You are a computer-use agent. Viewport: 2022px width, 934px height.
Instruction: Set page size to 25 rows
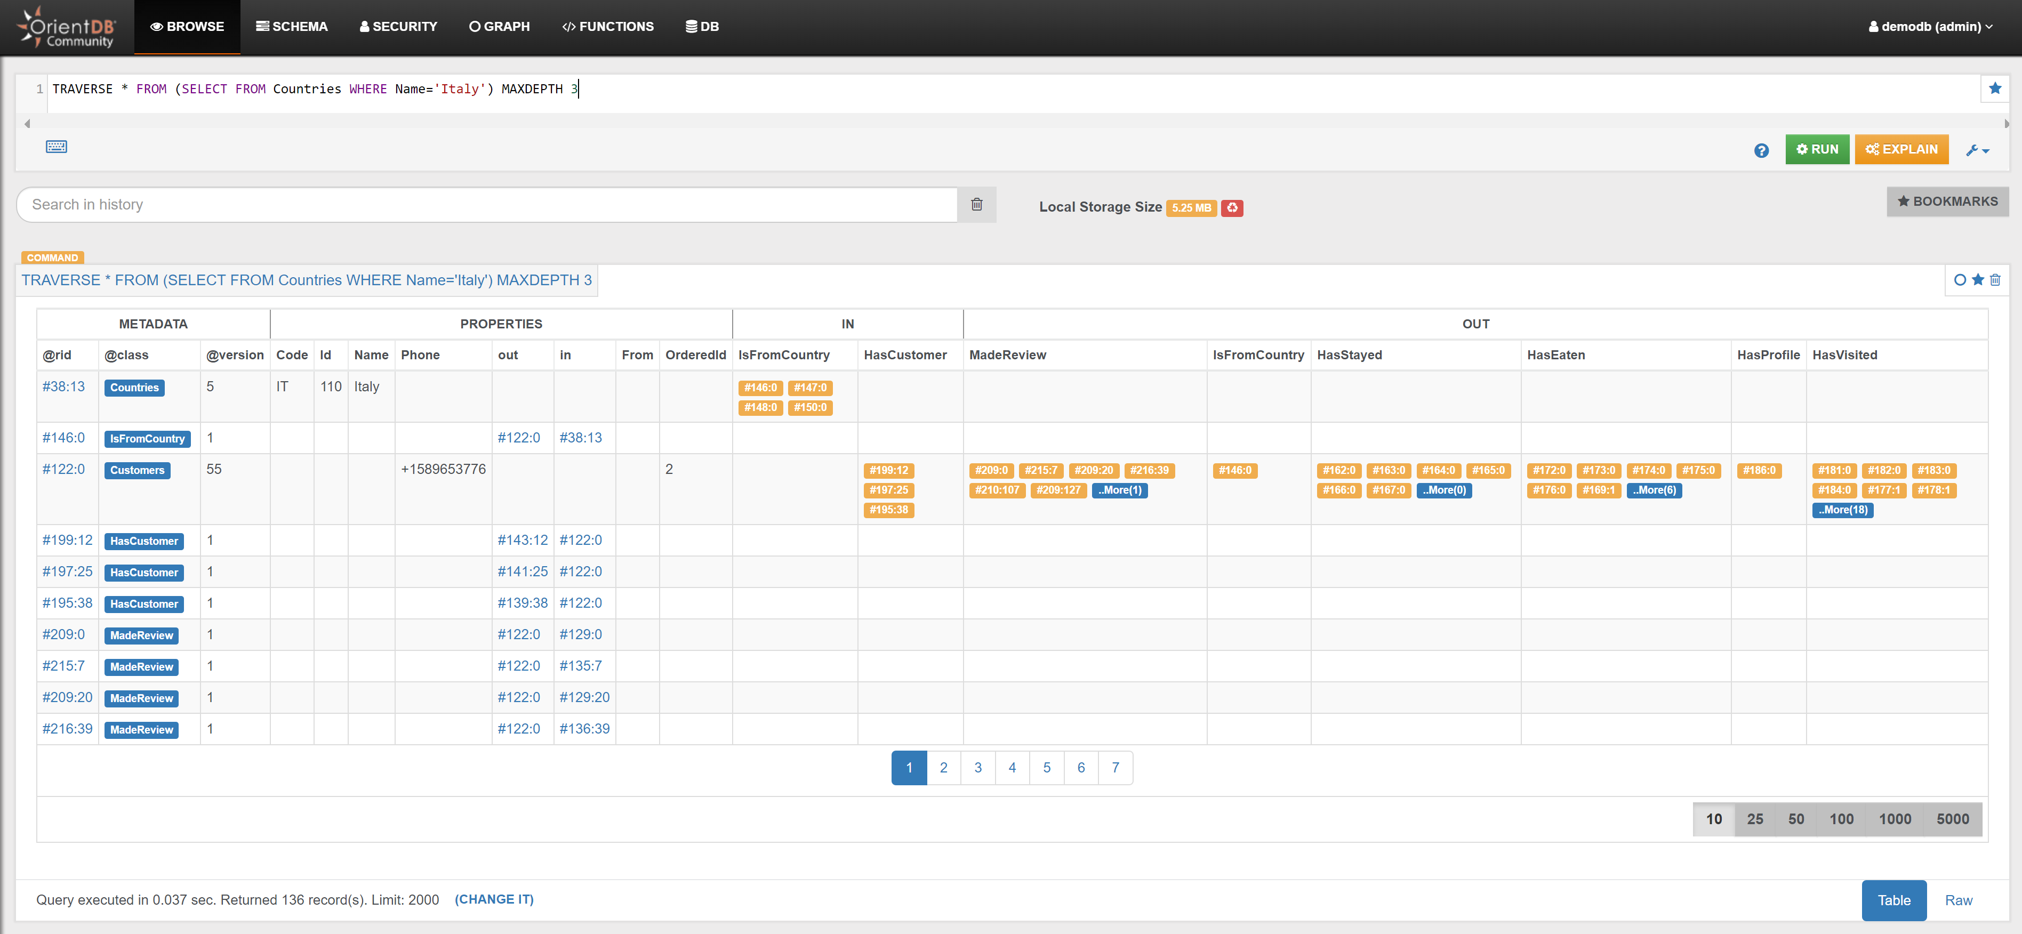tap(1754, 819)
